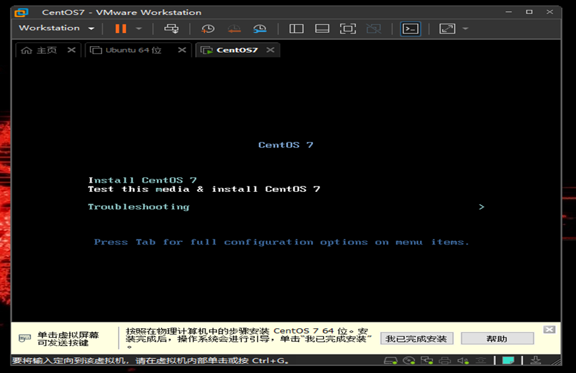Toggle the thumbnail bar view
576x373 pixels.
(322, 28)
